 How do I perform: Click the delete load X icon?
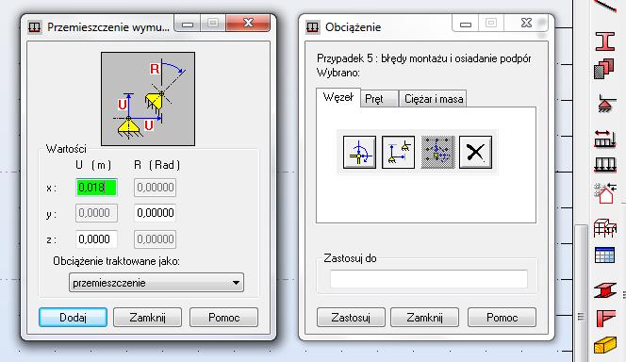pos(475,152)
